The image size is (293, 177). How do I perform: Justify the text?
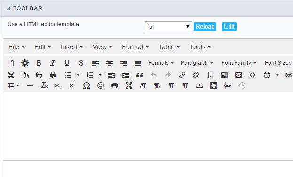tap(138, 63)
